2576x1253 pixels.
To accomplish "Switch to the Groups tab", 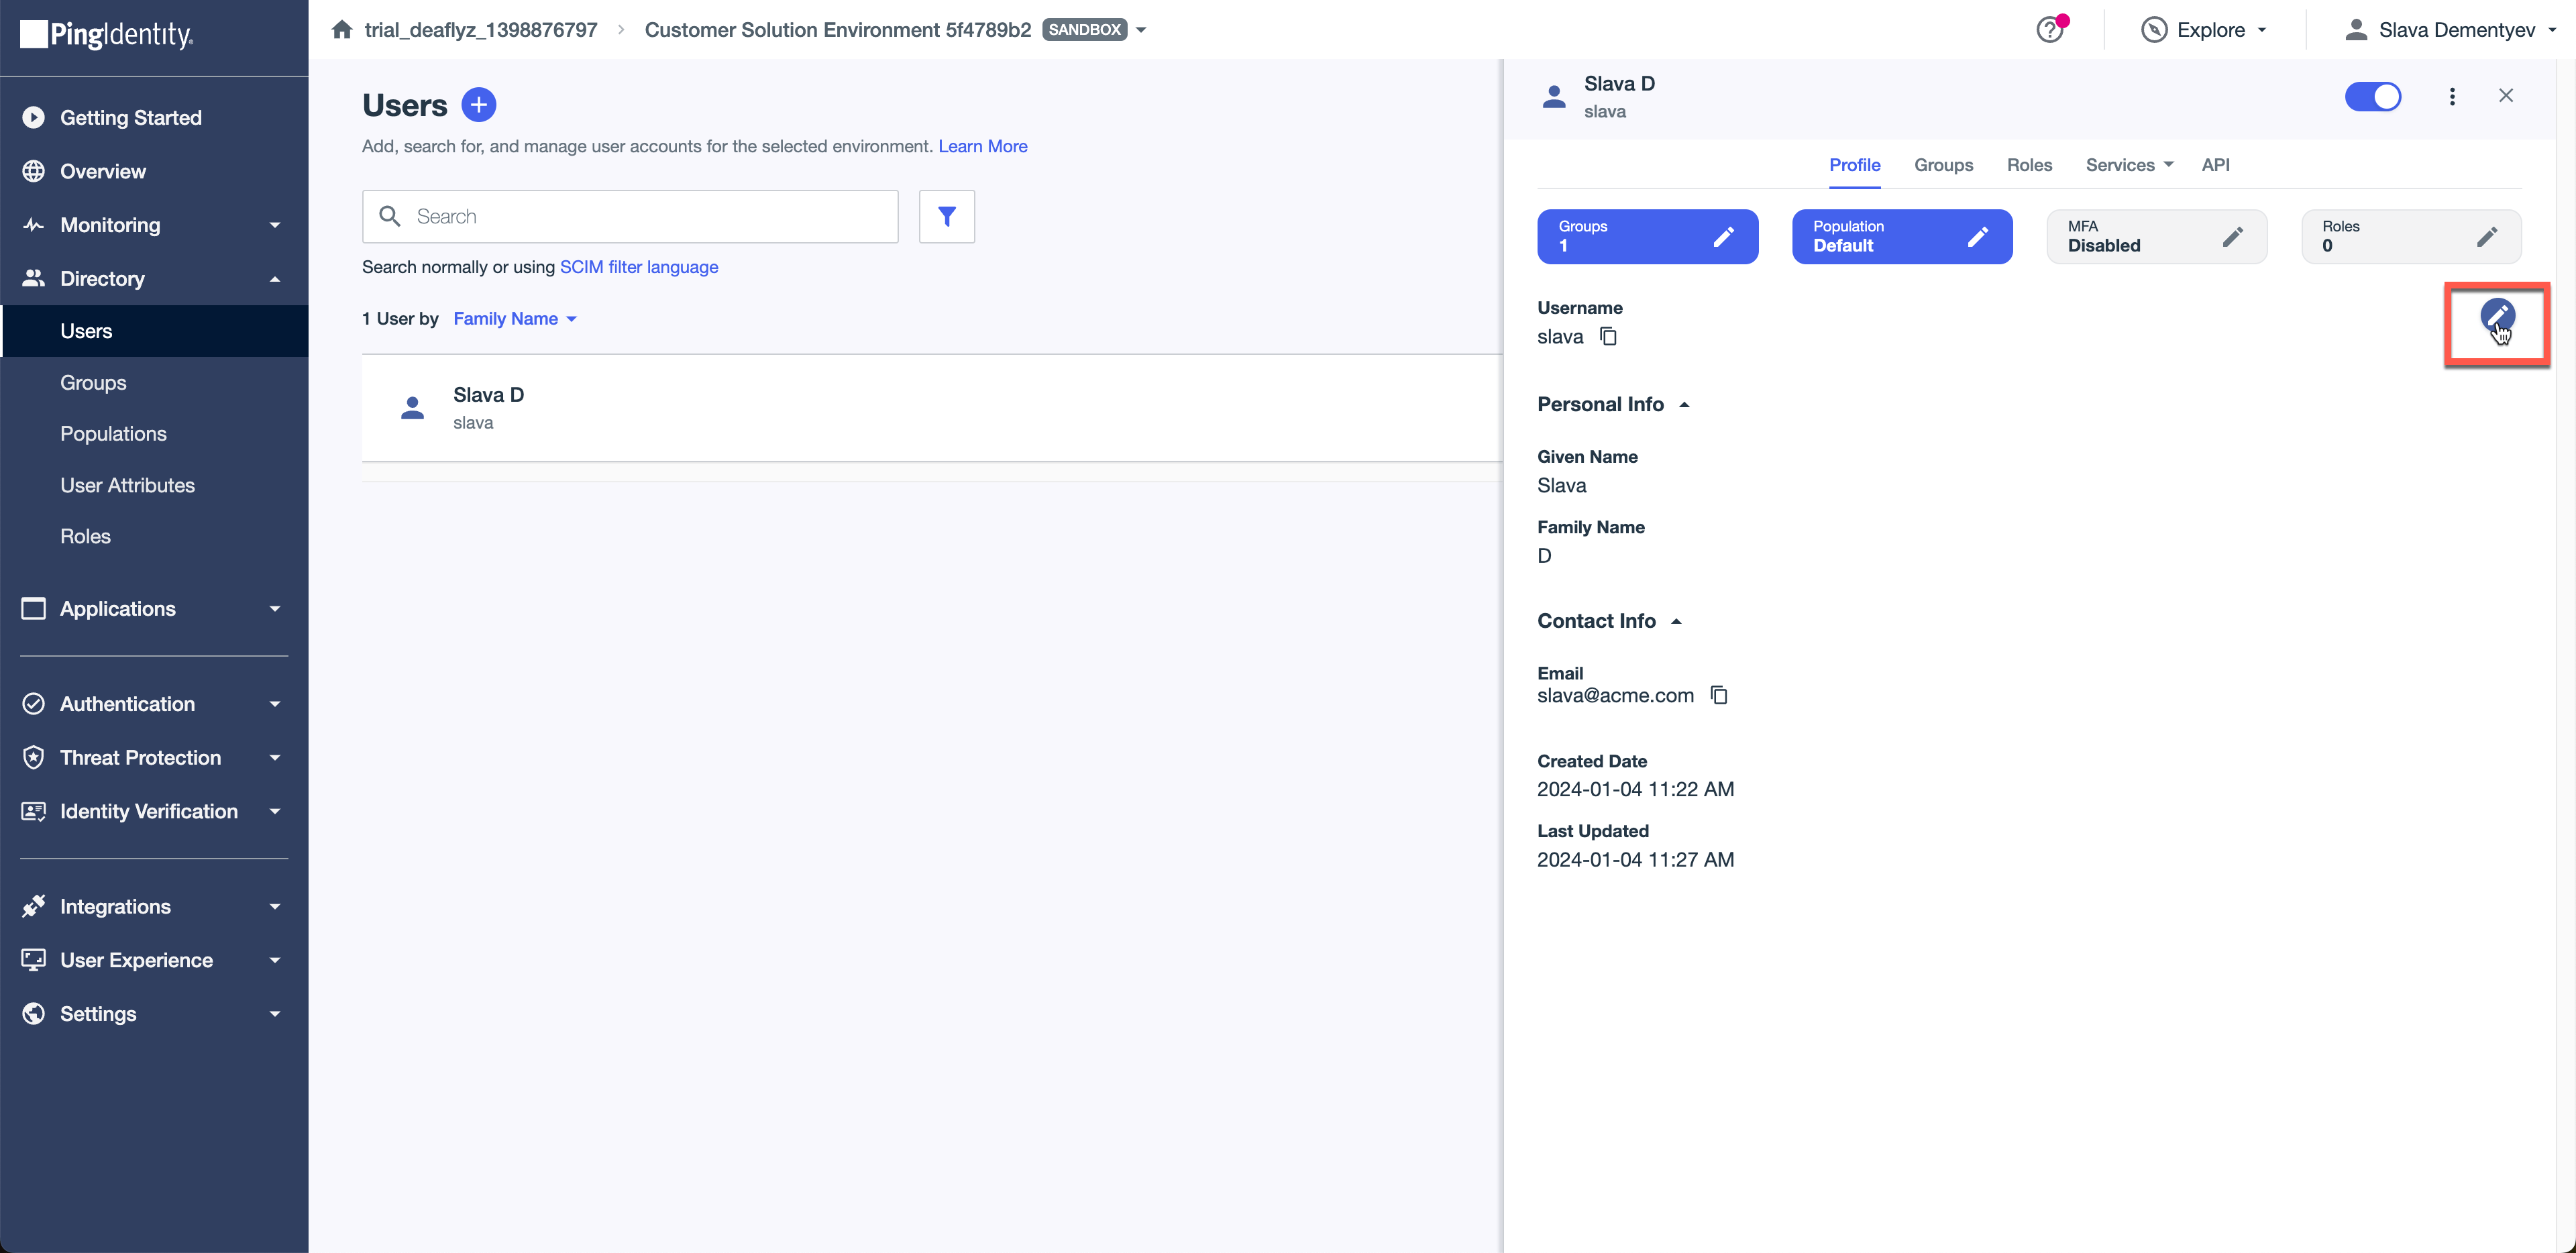I will pyautogui.click(x=1942, y=165).
